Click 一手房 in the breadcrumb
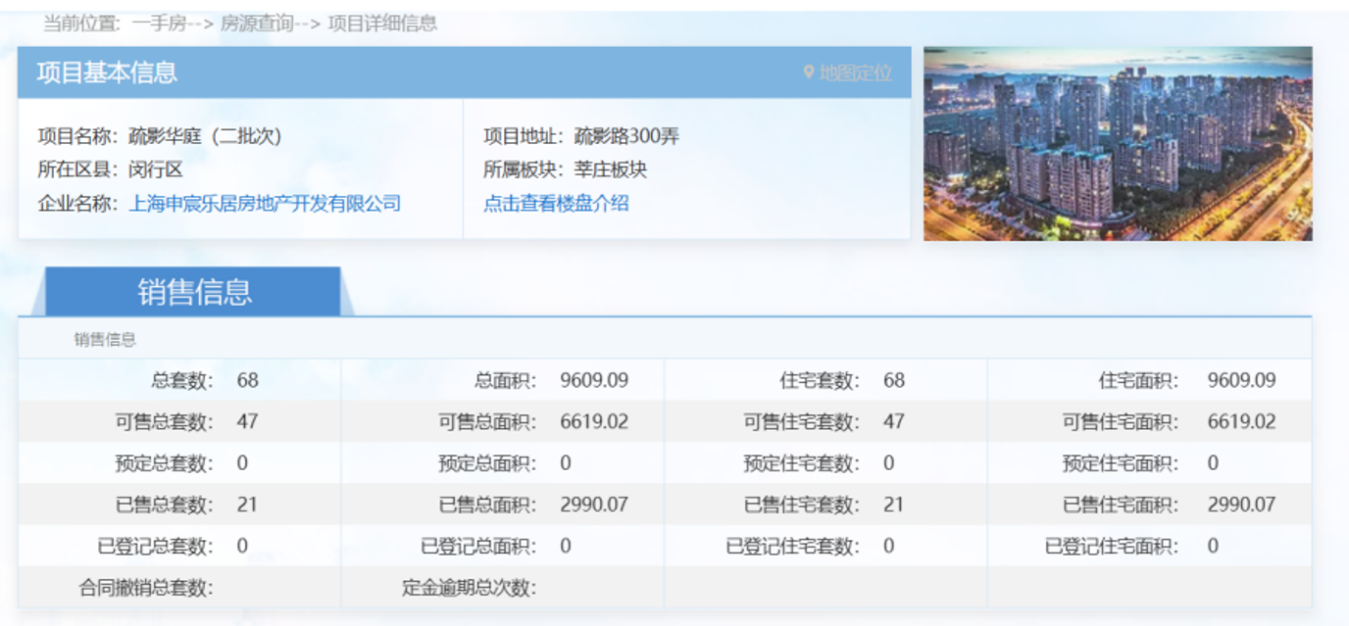This screenshot has height=626, width=1349. [x=160, y=24]
